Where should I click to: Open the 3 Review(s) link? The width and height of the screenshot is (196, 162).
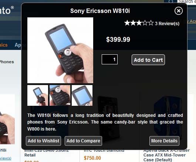167,24
